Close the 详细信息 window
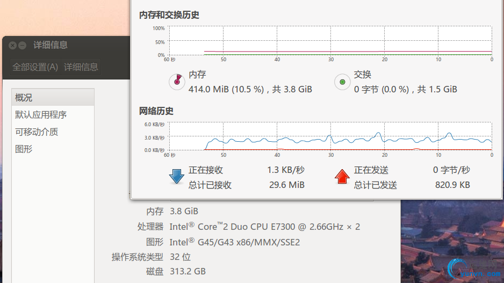This screenshot has height=283, width=504. click(12, 46)
